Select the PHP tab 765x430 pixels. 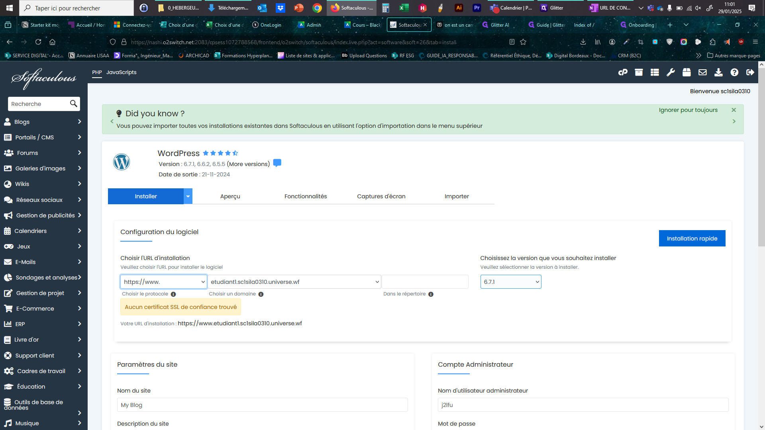coord(97,72)
